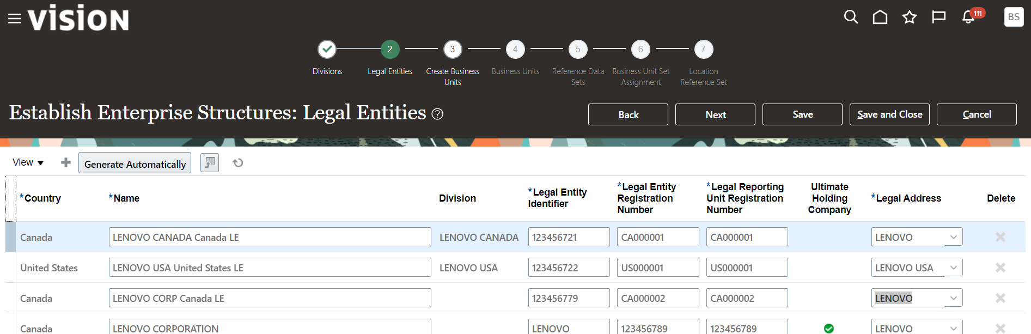The image size is (1031, 334).
Task: Go to the Home icon
Action: (x=880, y=17)
